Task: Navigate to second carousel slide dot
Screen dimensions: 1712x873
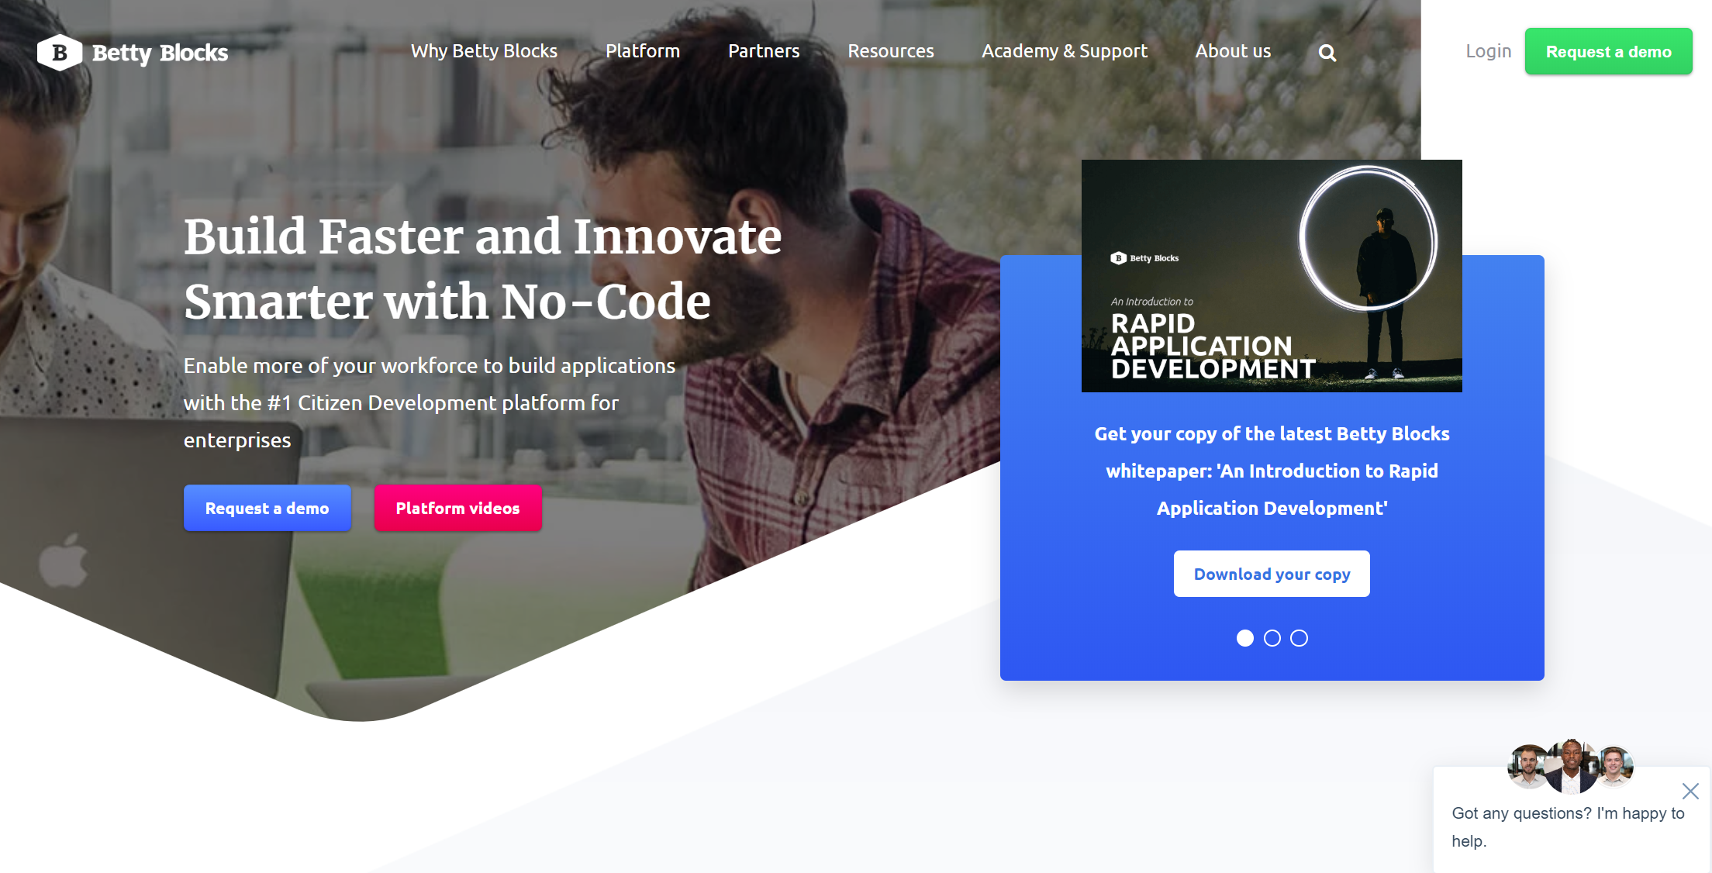Action: (x=1272, y=638)
